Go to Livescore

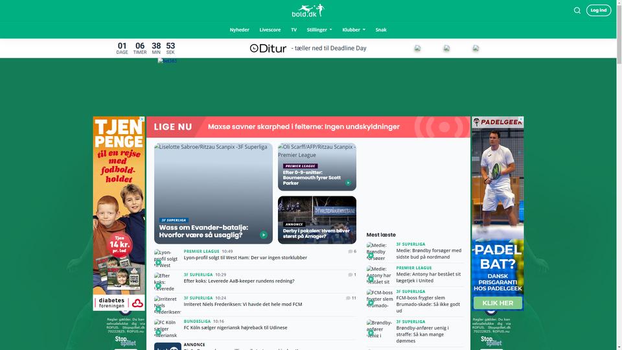click(x=270, y=30)
